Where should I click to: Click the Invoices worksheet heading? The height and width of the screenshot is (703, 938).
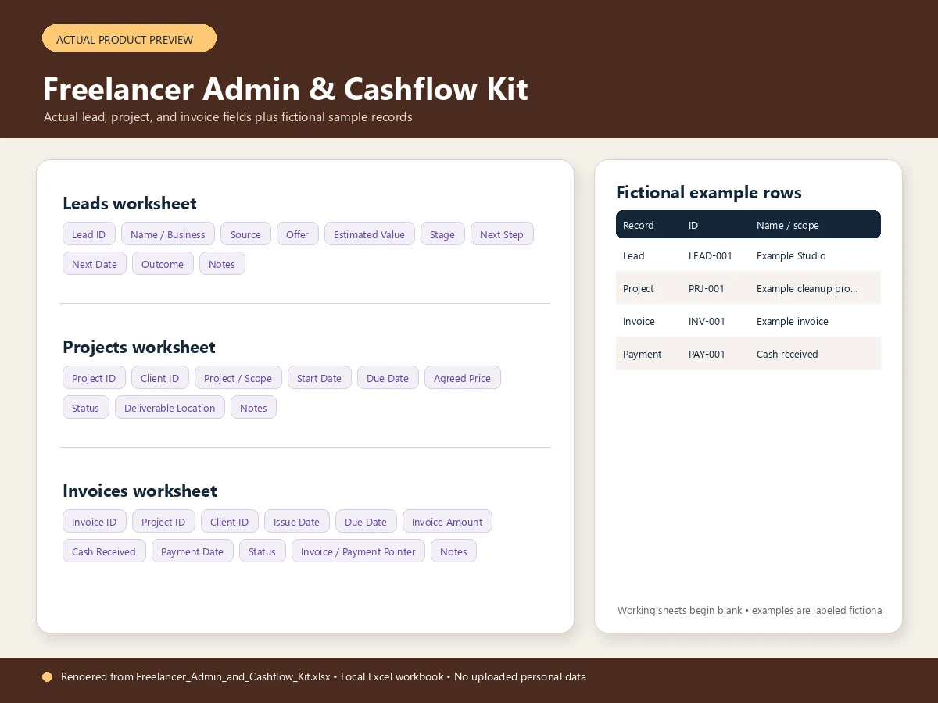click(x=140, y=491)
